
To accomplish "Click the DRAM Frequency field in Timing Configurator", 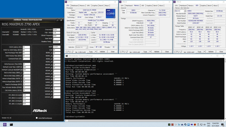I will (56, 36).
